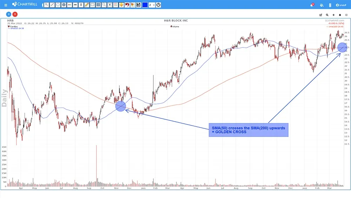Screen dimensions: 351x198
Task: Open the hamburger main menu
Action: click(6, 5)
